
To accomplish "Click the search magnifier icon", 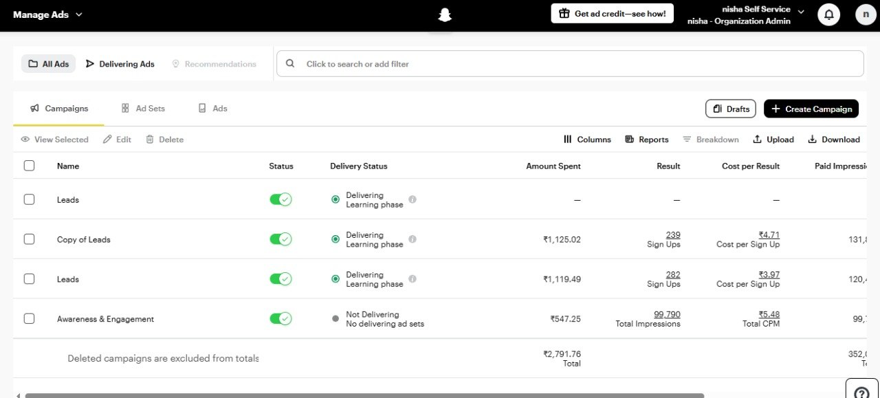I will [291, 63].
